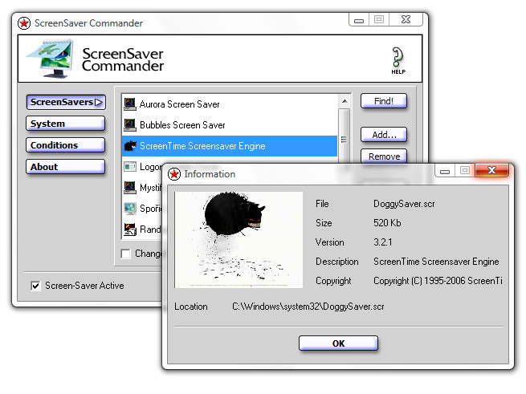
Task: Click the 3.2.1 version value
Action: click(383, 242)
